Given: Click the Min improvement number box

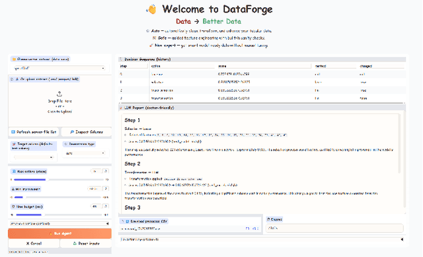Looking at the screenshot, I should (x=95, y=189).
